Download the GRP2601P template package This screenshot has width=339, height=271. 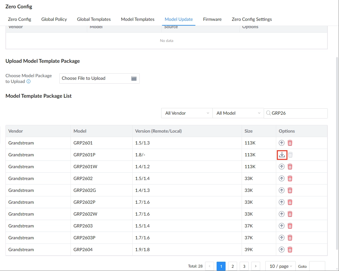tap(282, 155)
